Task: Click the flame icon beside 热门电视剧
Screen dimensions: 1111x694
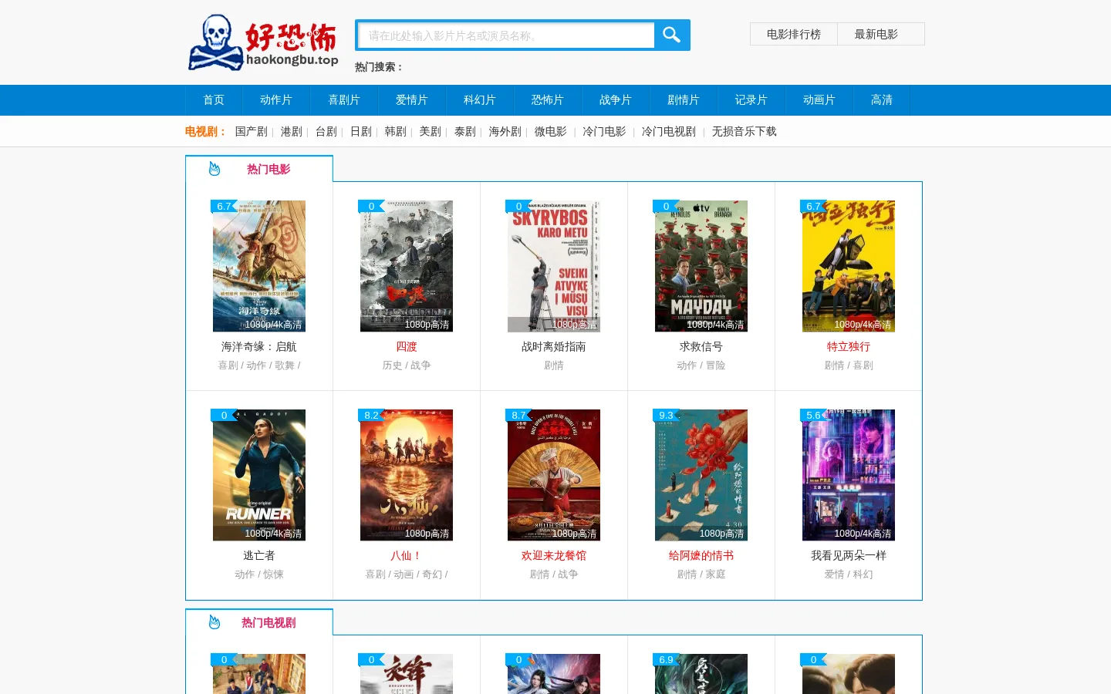Action: 214,622
